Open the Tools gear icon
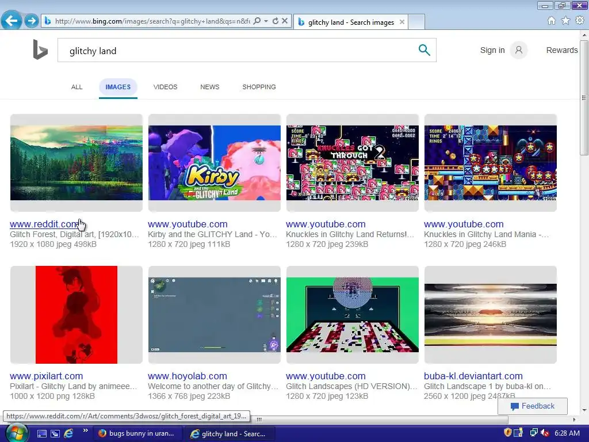589x442 pixels. click(x=580, y=21)
